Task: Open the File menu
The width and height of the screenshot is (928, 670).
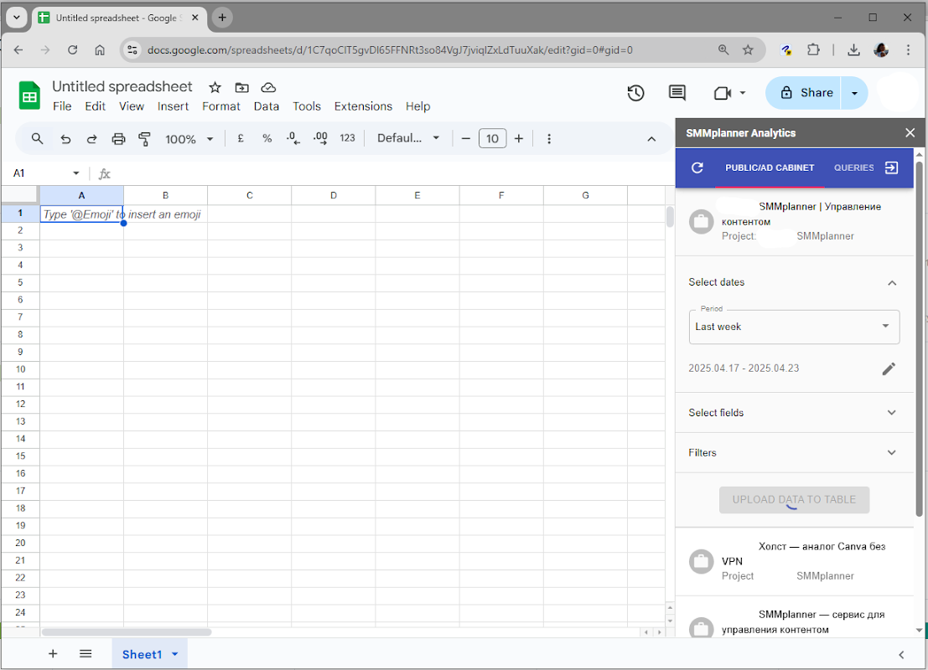Action: tap(62, 106)
